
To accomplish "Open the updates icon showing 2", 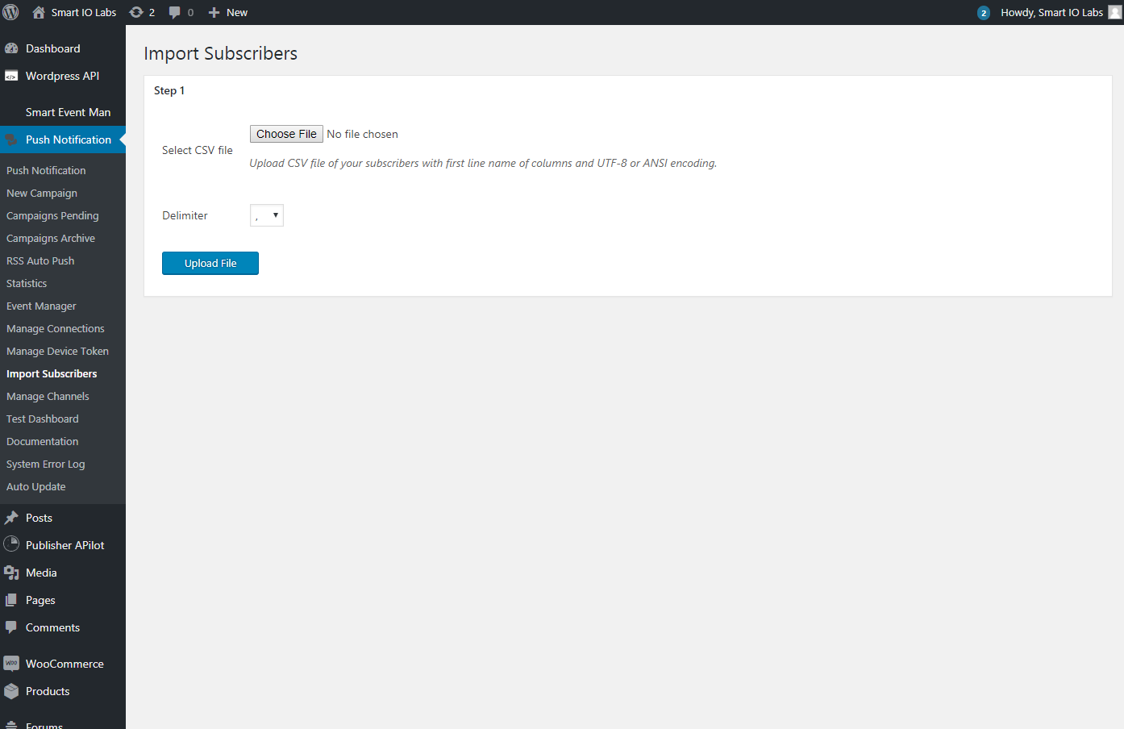I will click(x=136, y=12).
